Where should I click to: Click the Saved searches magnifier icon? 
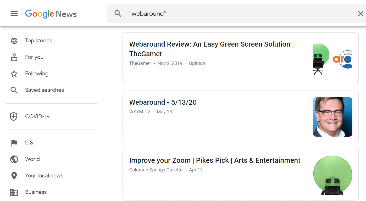pyautogui.click(x=14, y=90)
